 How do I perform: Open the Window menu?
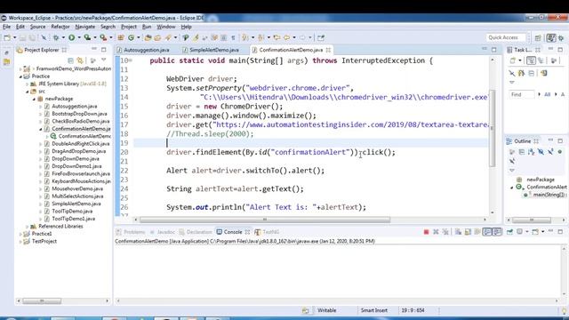166,27
